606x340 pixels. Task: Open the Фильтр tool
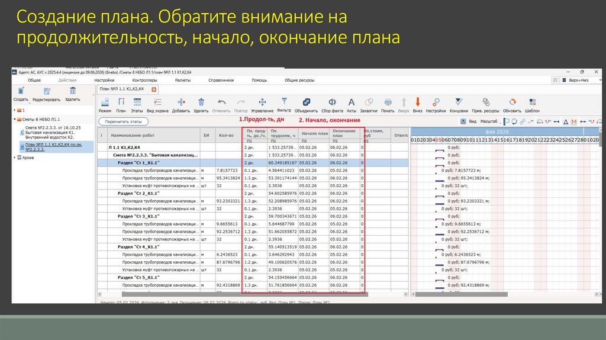pyautogui.click(x=284, y=101)
